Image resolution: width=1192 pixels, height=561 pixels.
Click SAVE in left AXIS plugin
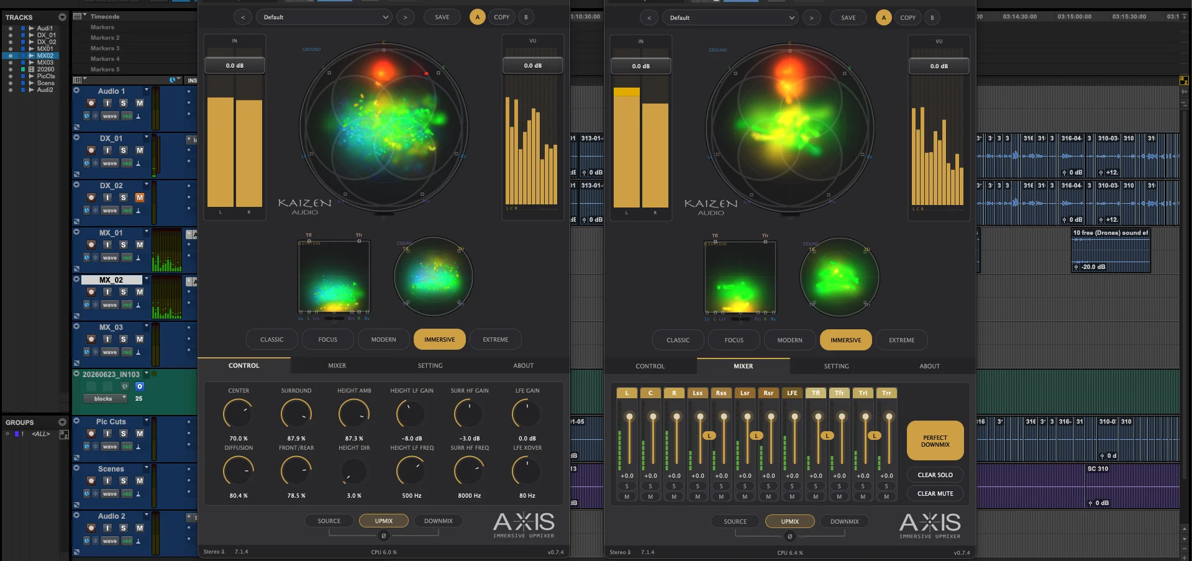[442, 17]
